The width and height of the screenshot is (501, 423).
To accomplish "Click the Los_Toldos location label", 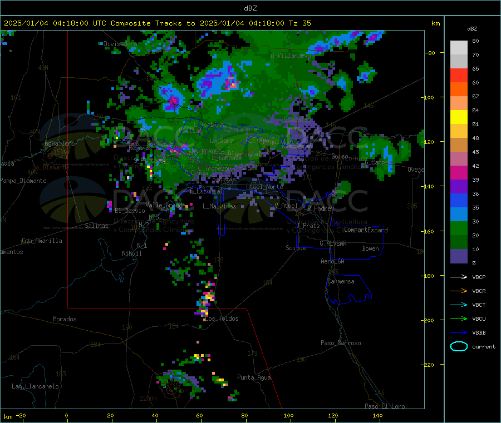I will [222, 319].
